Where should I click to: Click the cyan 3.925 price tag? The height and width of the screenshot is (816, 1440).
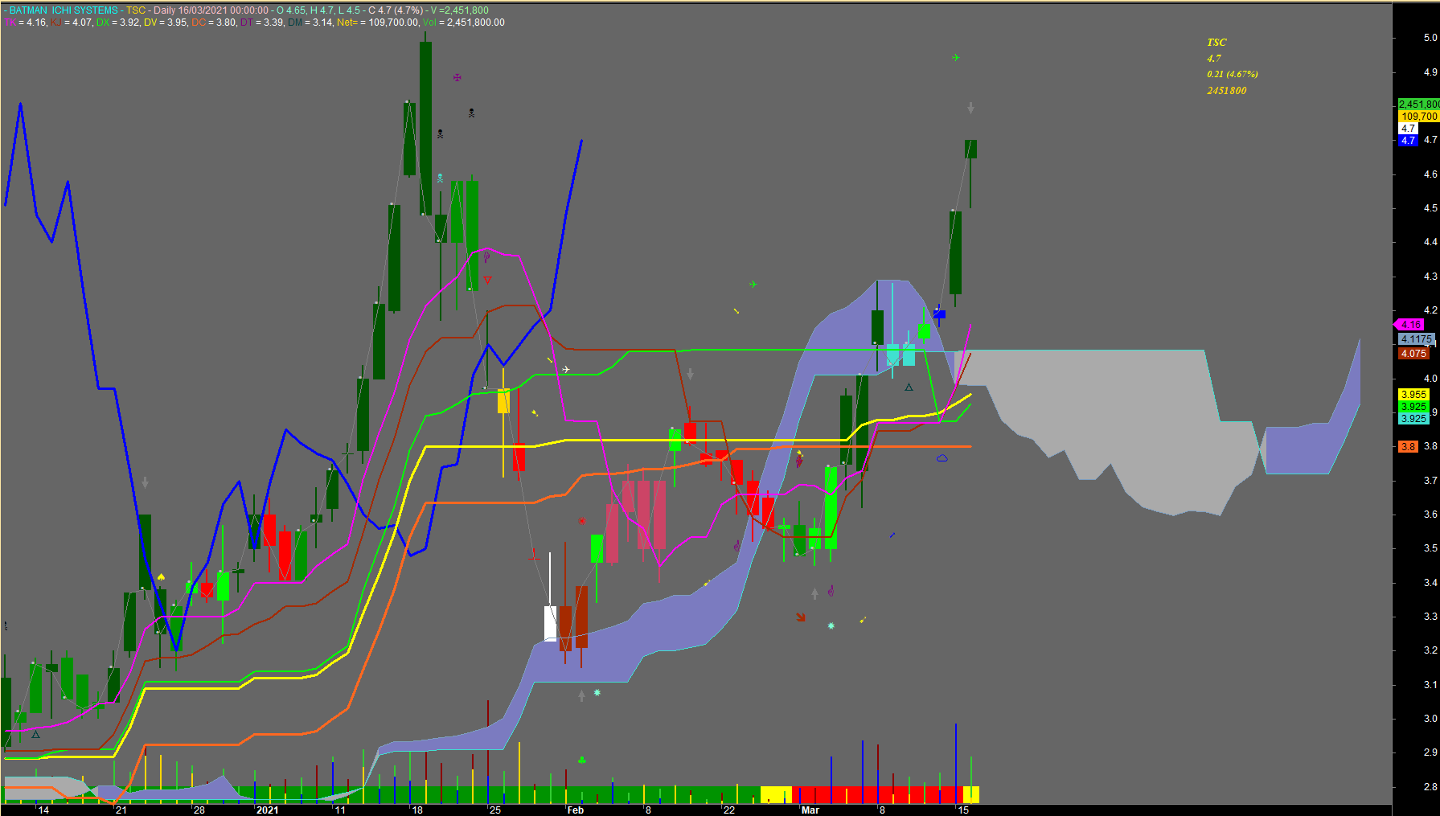tap(1413, 419)
